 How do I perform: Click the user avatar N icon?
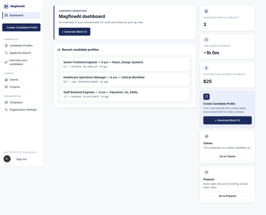pyautogui.click(x=7, y=159)
